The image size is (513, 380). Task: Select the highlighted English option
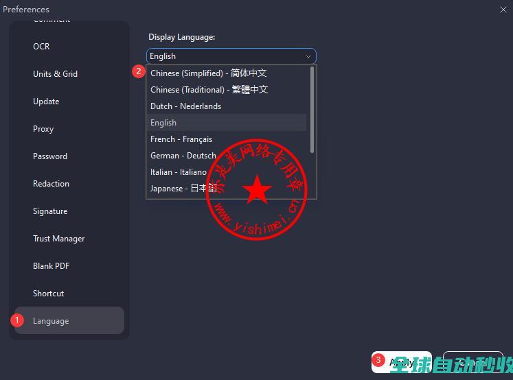(x=163, y=123)
